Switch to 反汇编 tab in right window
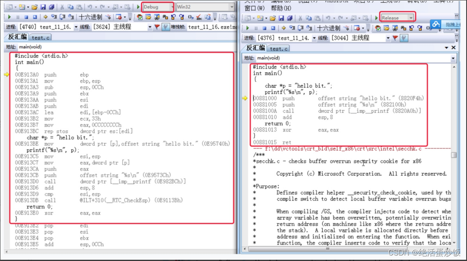 (255, 48)
